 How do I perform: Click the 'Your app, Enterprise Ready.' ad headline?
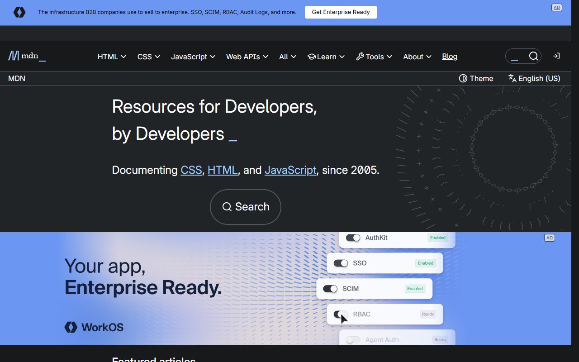click(x=143, y=276)
